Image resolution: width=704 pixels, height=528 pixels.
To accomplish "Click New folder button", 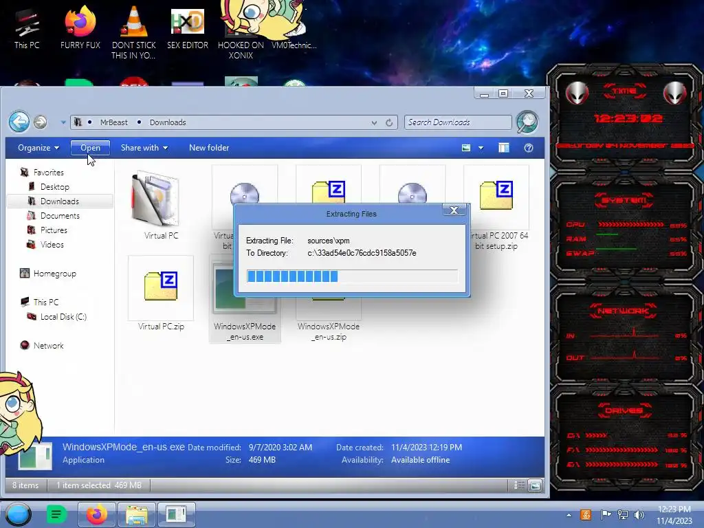I will 209,148.
